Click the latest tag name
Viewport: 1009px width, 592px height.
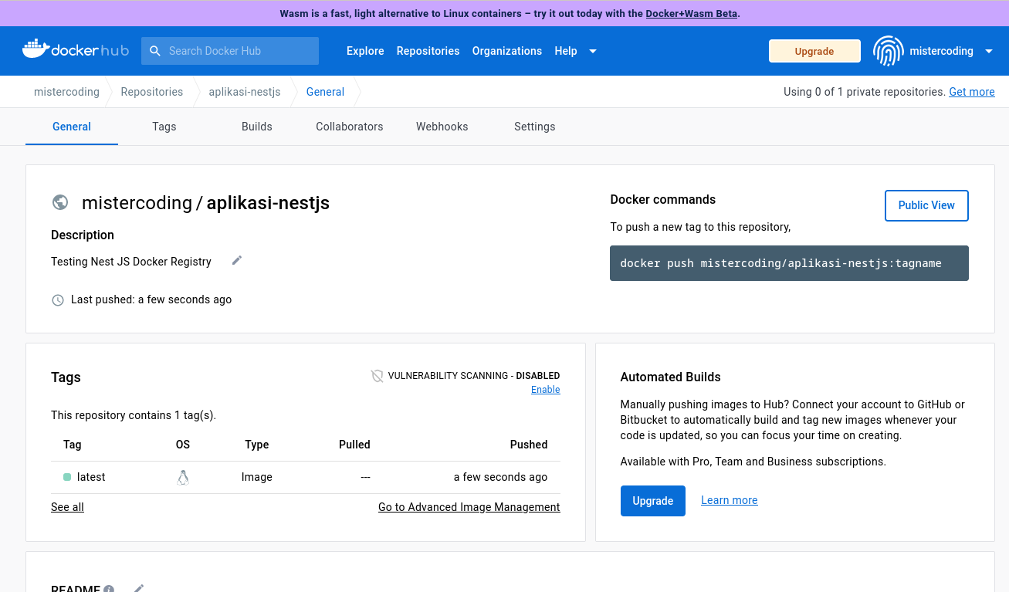(x=91, y=477)
